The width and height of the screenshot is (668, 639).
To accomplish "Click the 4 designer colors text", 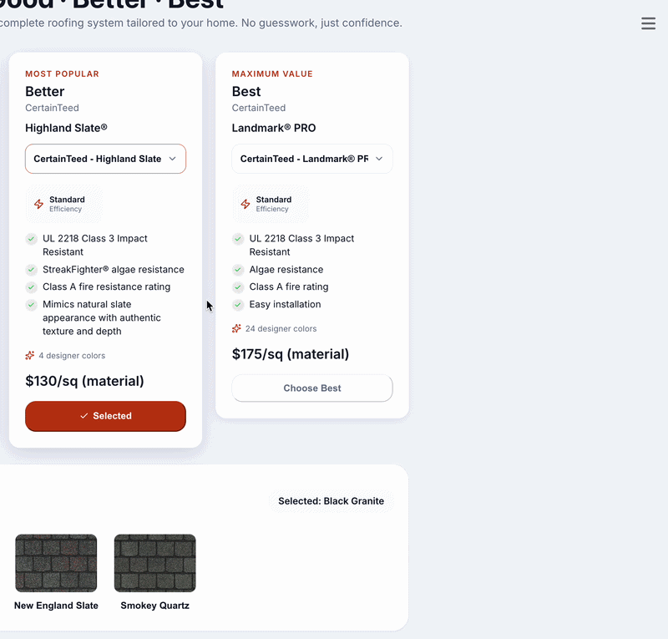I will [72, 356].
